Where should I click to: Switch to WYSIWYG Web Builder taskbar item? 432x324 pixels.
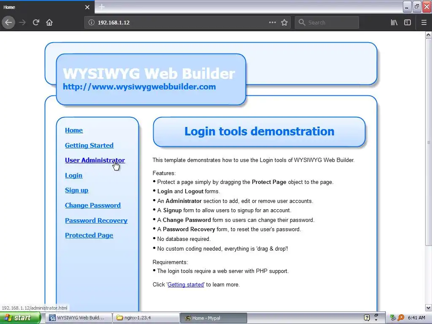point(78,318)
